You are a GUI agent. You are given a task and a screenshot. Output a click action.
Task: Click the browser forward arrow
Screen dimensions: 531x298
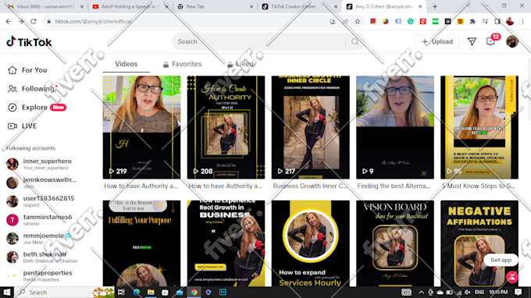click(x=21, y=21)
